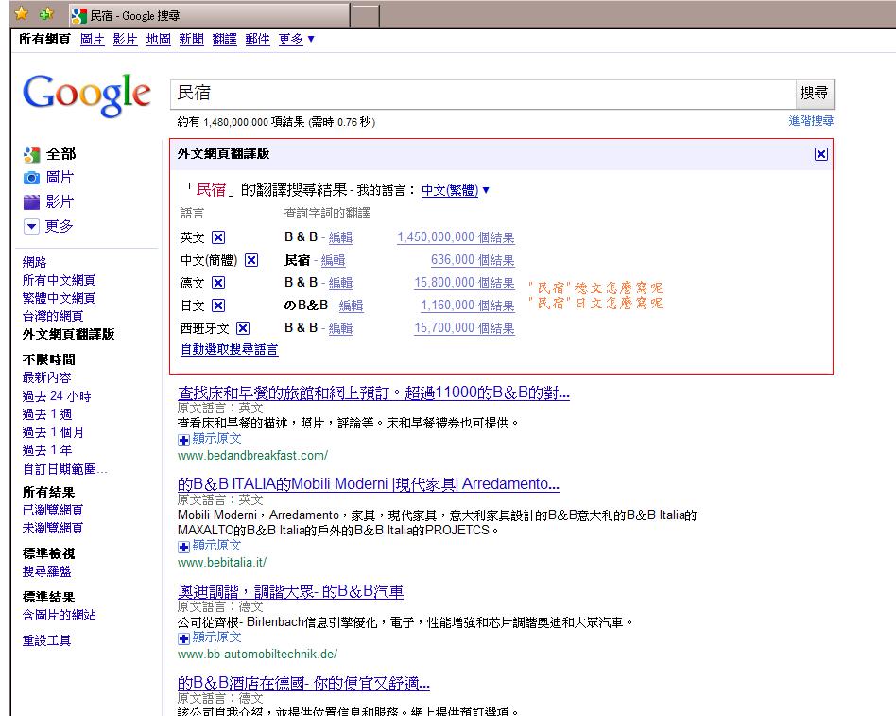Switch to the 民宿 - Google 搜尋 tab
Screen dimensions: 896x716
click(209, 15)
